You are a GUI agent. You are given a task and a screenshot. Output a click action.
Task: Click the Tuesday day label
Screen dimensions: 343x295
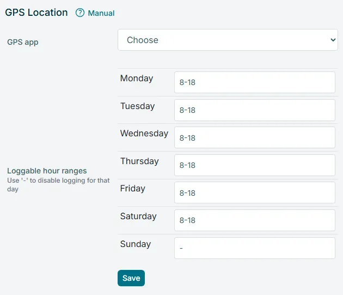[137, 106]
